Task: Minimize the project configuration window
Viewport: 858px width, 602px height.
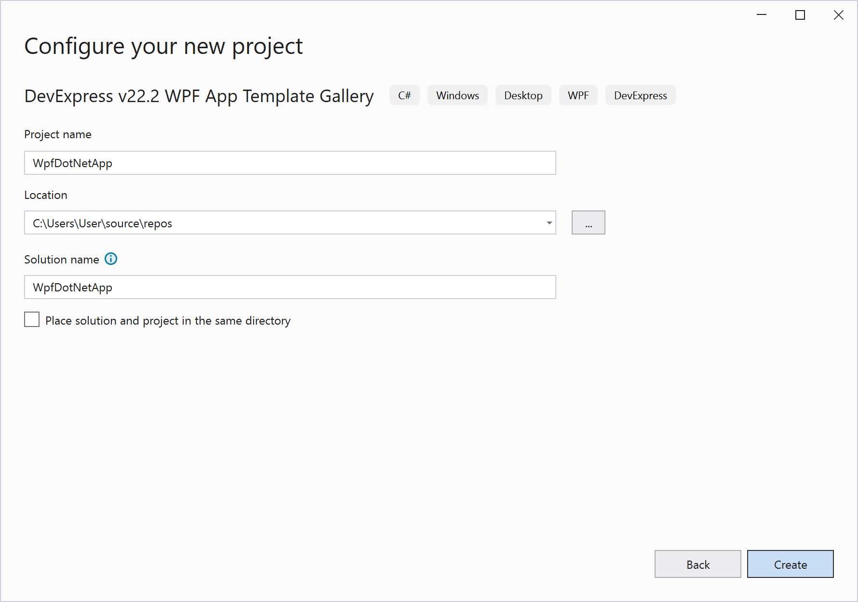Action: pos(762,15)
